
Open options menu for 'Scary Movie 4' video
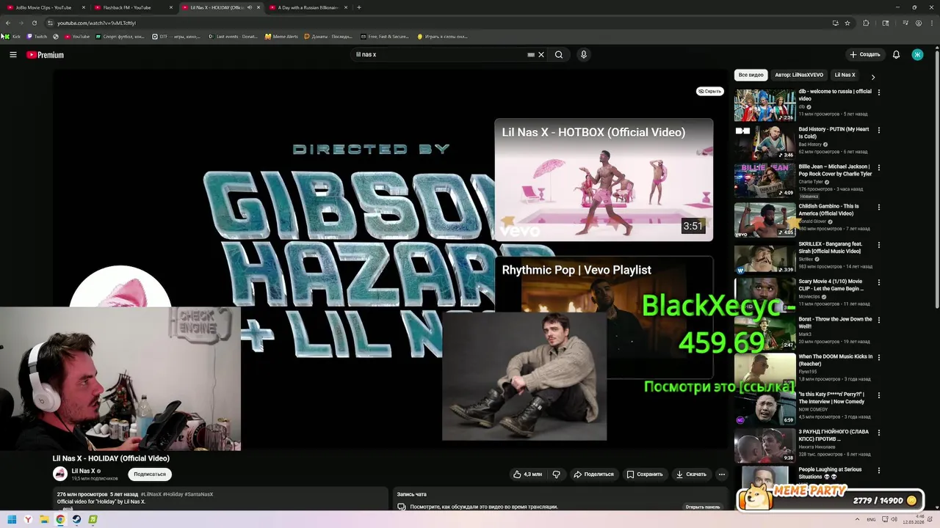coord(878,282)
